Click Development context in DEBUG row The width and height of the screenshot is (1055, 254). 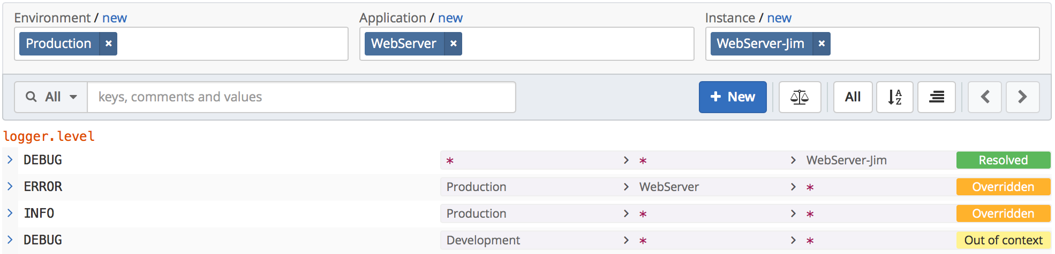coord(483,240)
